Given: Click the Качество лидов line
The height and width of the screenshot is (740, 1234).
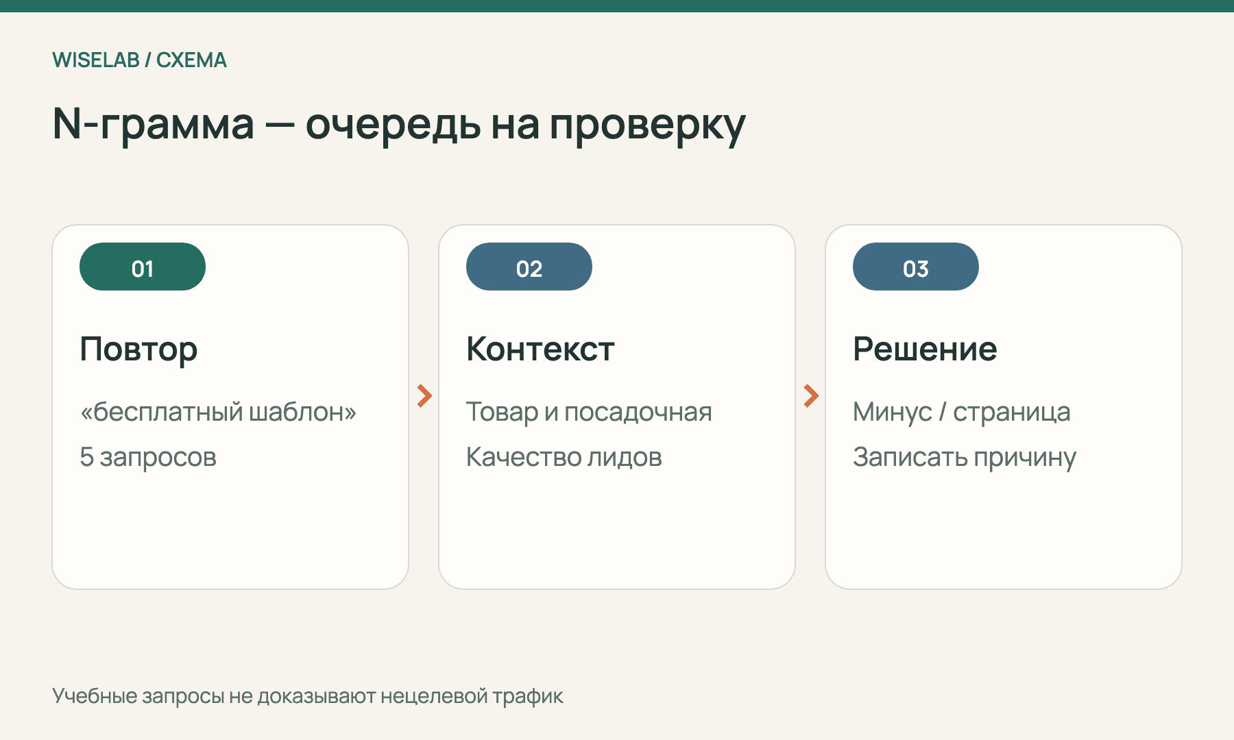Looking at the screenshot, I should point(564,457).
